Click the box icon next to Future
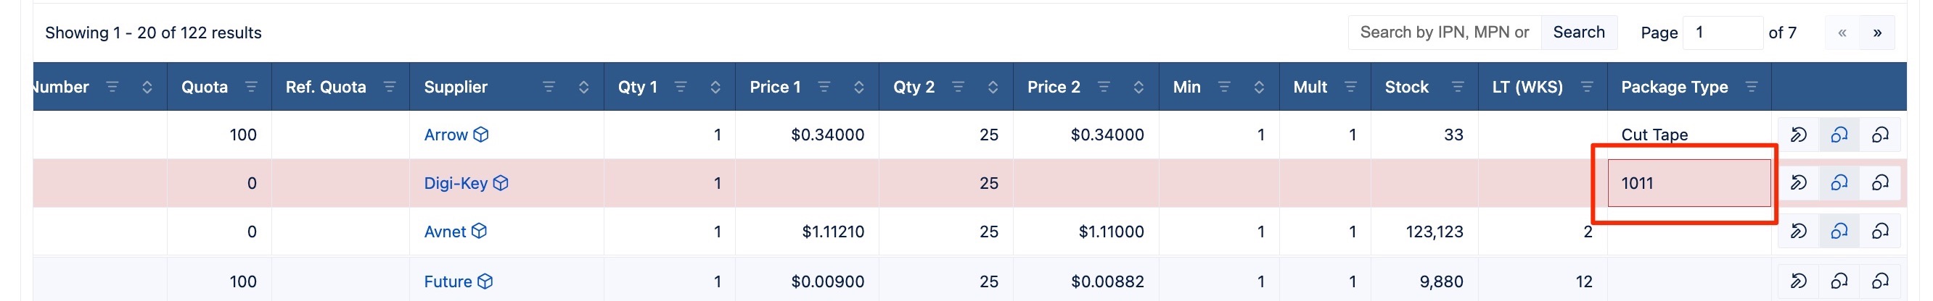This screenshot has height=301, width=1933. coord(485,281)
